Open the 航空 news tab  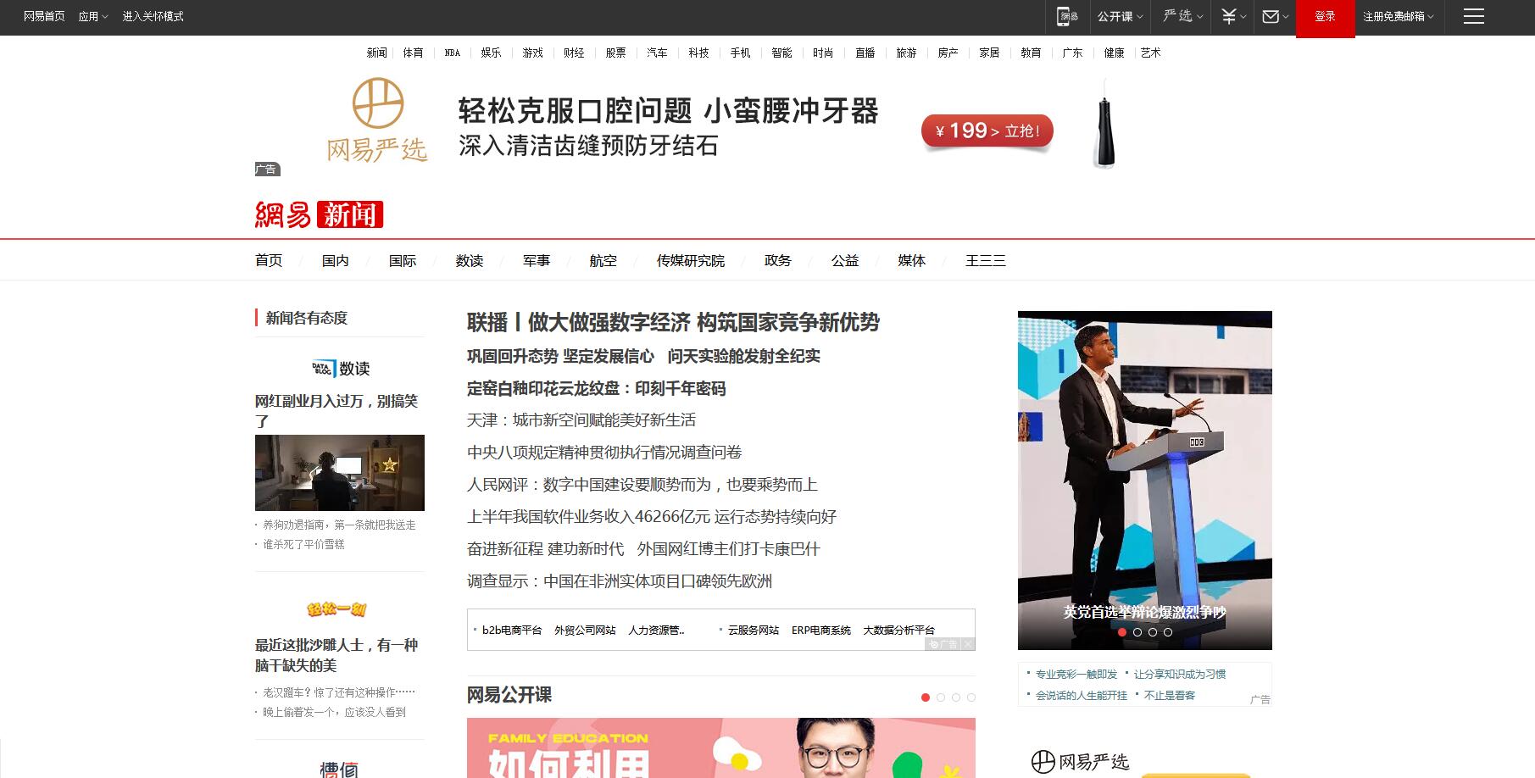603,260
